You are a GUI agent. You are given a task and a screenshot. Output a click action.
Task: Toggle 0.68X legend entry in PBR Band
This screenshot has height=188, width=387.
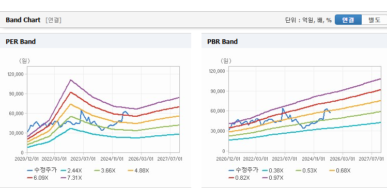tap(340, 170)
